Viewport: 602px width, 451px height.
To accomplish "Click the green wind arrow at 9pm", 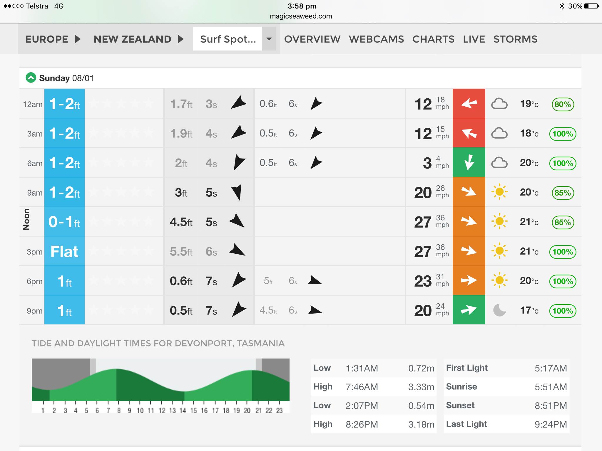I will [469, 310].
